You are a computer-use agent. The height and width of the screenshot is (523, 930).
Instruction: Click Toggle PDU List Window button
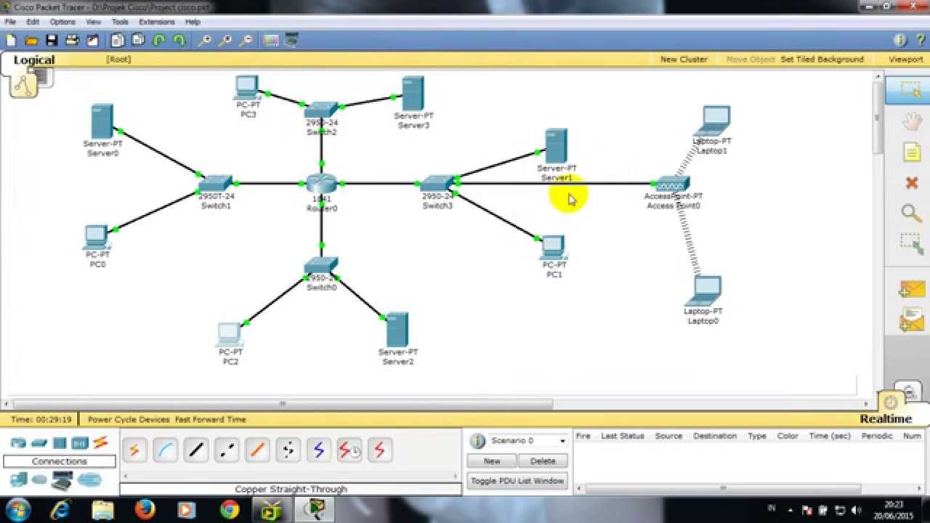click(x=517, y=481)
